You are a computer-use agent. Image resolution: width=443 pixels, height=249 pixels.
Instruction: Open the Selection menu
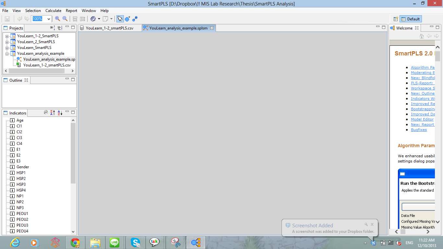click(x=33, y=11)
